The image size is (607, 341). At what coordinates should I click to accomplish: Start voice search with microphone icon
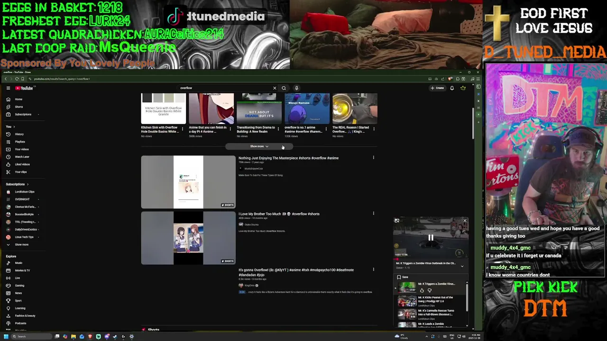pyautogui.click(x=296, y=88)
